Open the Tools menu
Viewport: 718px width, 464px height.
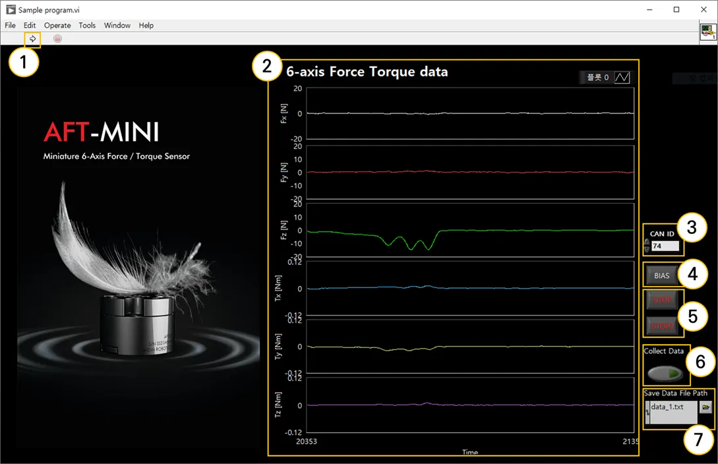pos(87,25)
